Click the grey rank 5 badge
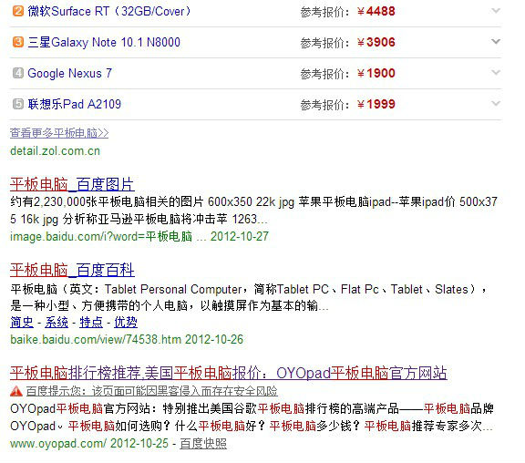The image size is (525, 463). pyautogui.click(x=18, y=104)
